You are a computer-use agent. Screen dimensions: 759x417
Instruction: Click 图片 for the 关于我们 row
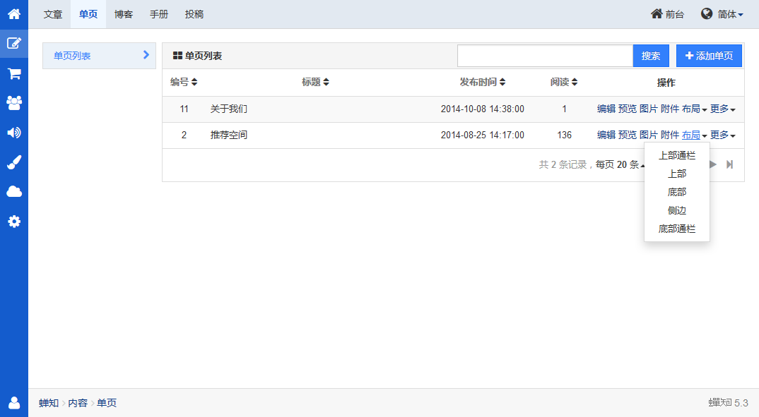coord(649,109)
